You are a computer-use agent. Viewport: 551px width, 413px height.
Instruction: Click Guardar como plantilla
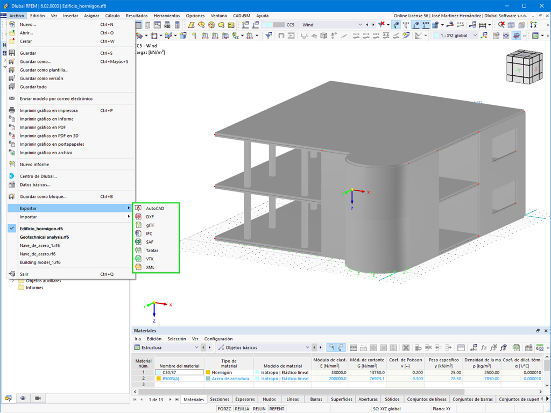(x=44, y=70)
